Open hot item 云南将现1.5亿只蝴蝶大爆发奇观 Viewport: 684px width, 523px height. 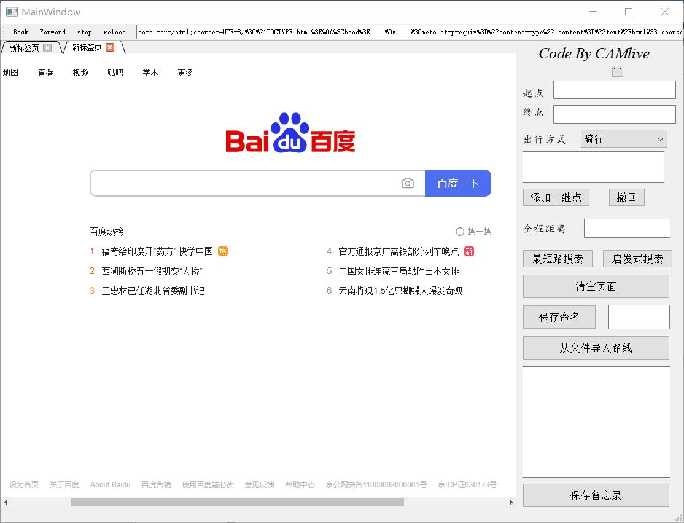(400, 291)
